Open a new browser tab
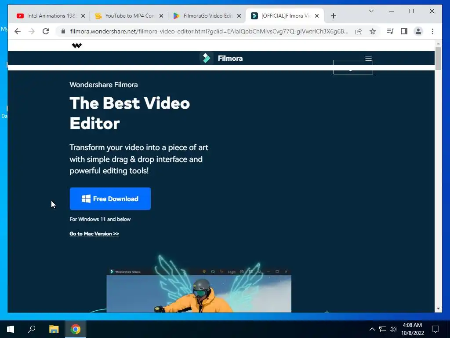Image resolution: width=450 pixels, height=338 pixels. click(x=333, y=16)
